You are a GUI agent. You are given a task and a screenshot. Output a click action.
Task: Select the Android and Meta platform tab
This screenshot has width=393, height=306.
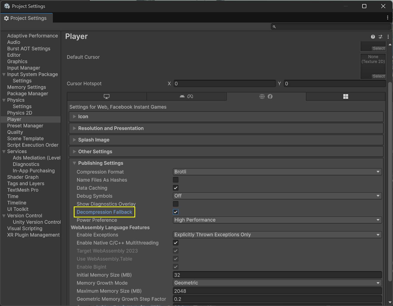coord(186,96)
